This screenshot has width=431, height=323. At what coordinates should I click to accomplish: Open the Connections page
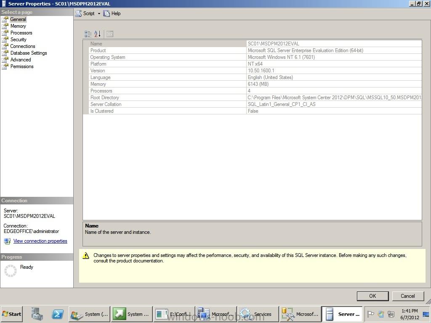pos(23,46)
